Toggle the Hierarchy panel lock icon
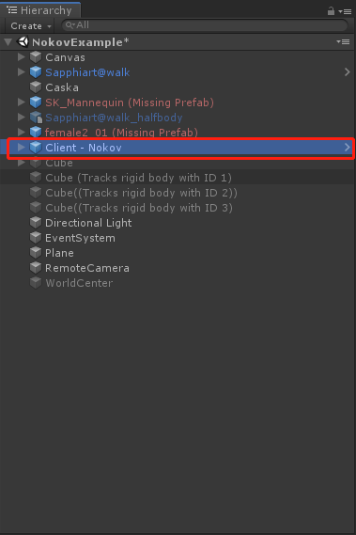 point(331,11)
